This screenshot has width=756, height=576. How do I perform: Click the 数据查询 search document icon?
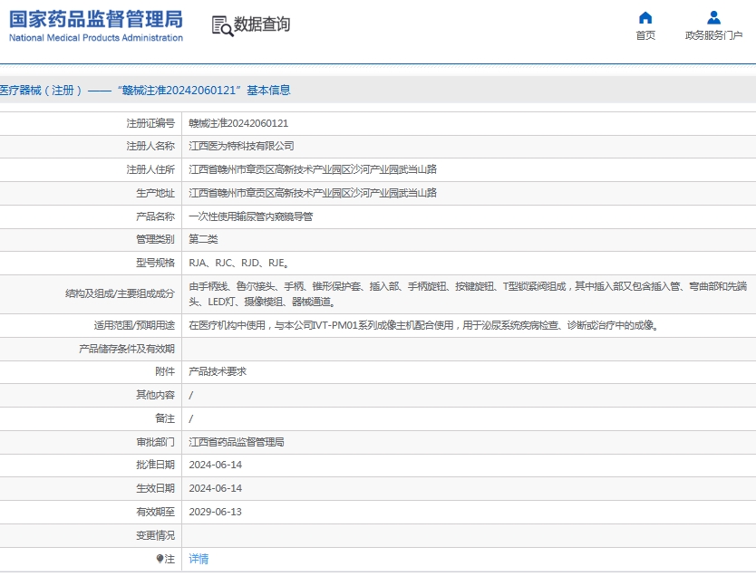222,25
